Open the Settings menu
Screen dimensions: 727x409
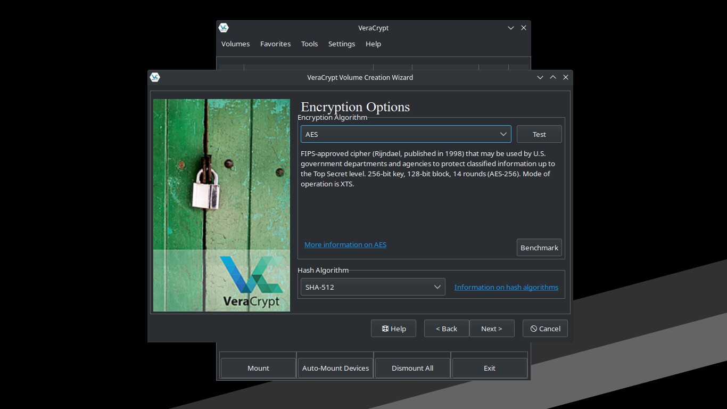tap(342, 44)
